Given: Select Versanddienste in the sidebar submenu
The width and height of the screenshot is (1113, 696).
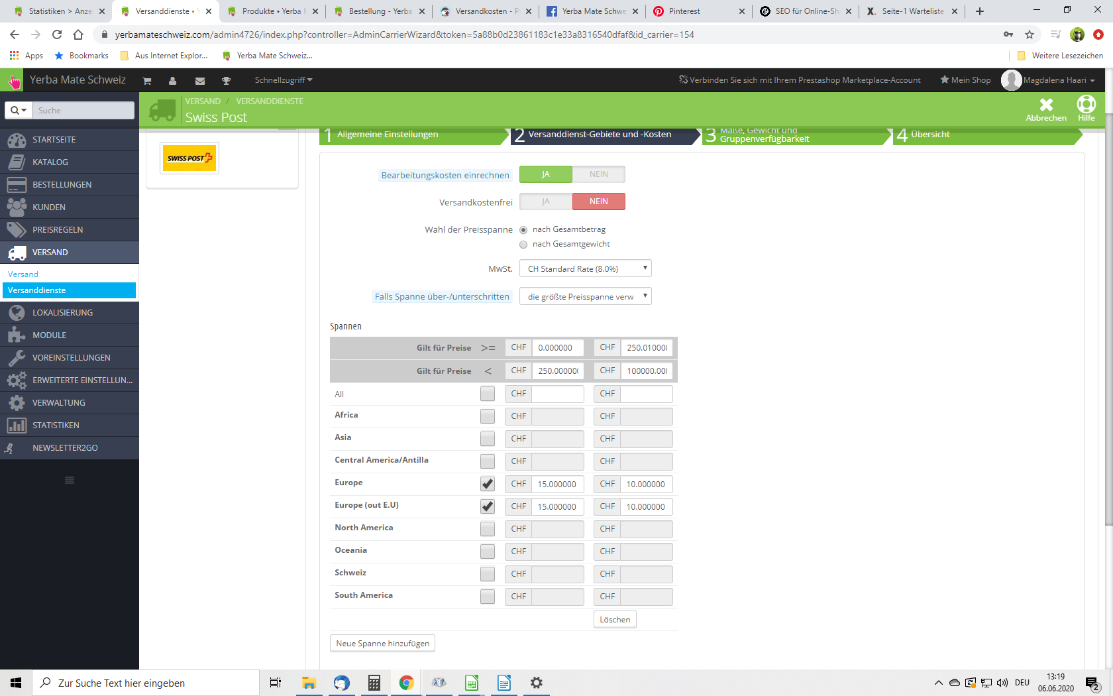Looking at the screenshot, I should [x=69, y=290].
